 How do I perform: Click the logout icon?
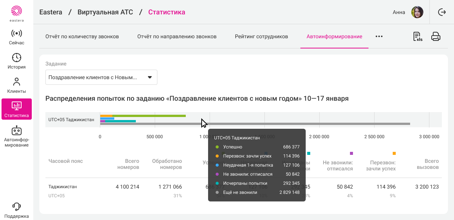[x=442, y=12]
